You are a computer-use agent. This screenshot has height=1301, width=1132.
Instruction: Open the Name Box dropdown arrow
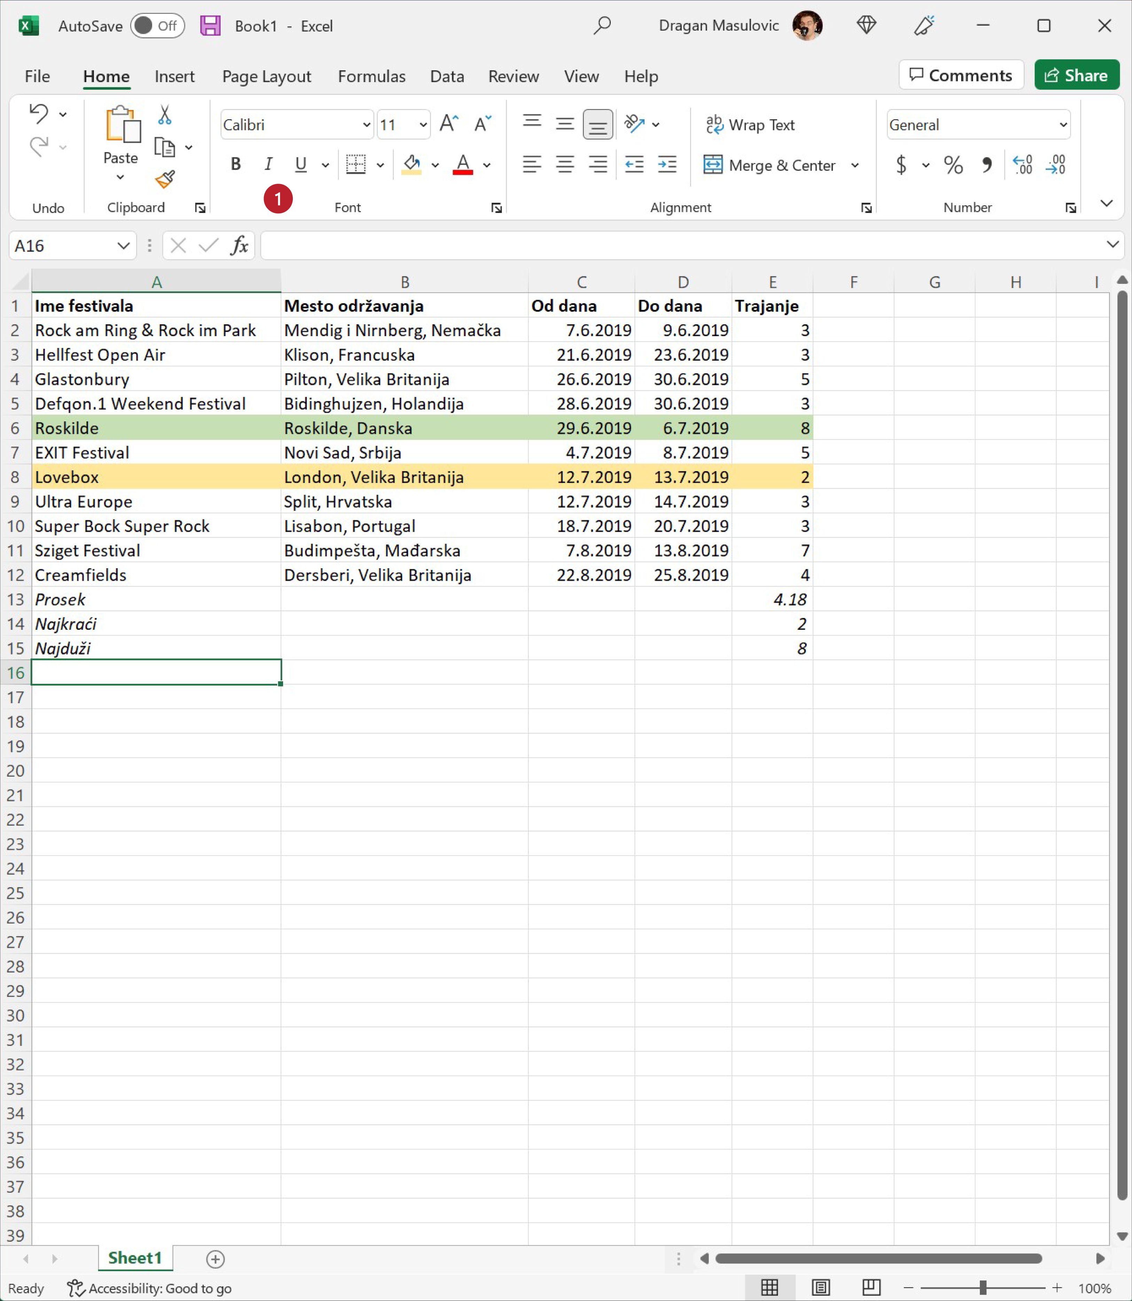123,246
